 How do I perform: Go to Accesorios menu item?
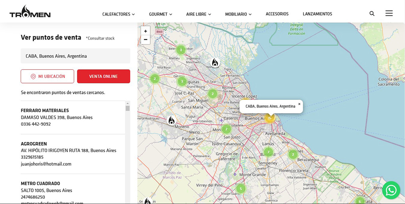click(x=277, y=14)
